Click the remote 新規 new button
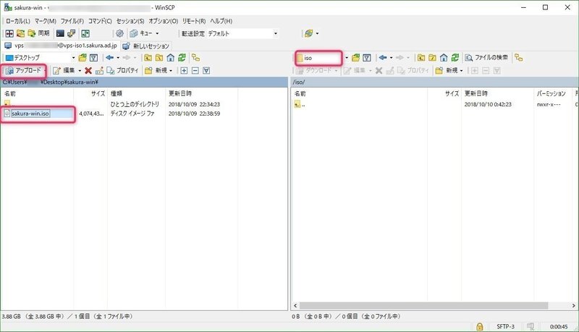The height and width of the screenshot is (332, 579). pos(447,70)
